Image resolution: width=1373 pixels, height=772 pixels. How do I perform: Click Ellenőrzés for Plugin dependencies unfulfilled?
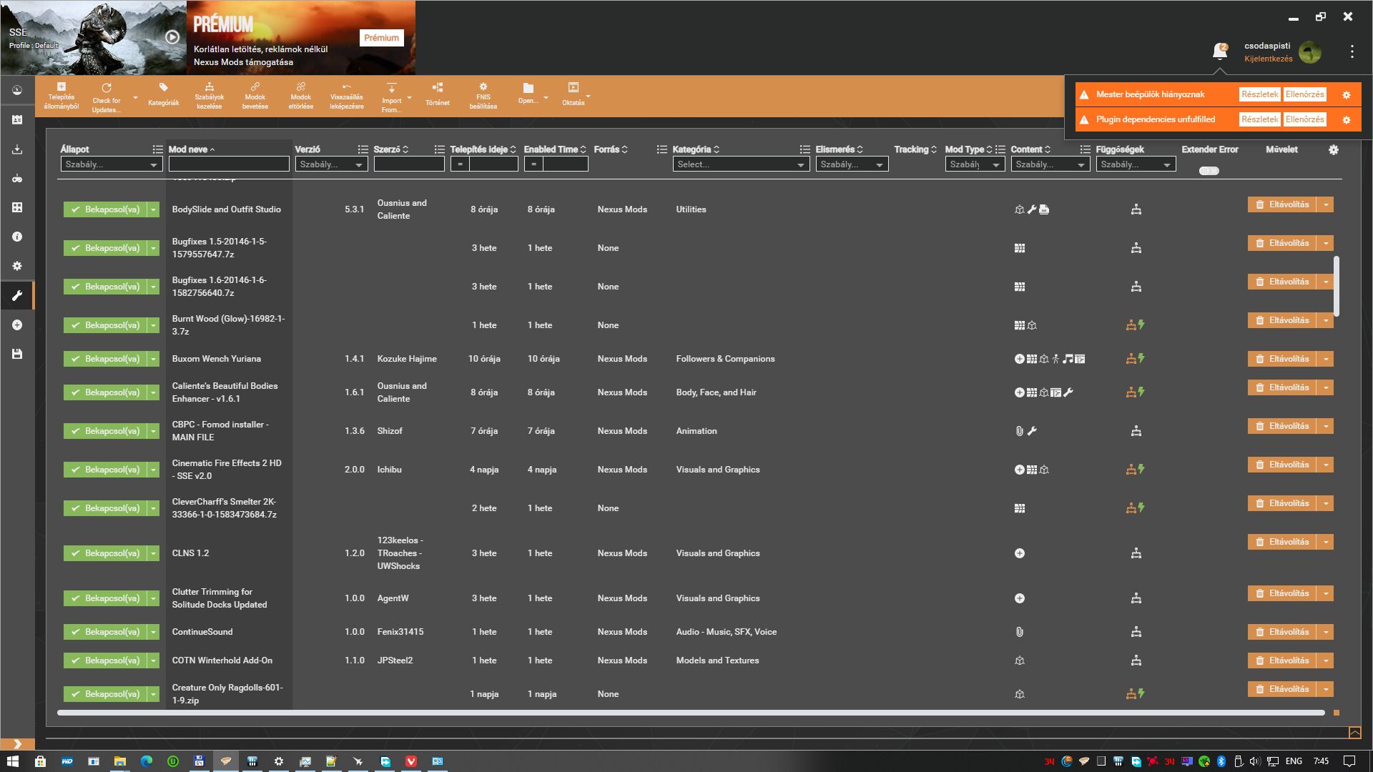pyautogui.click(x=1304, y=119)
